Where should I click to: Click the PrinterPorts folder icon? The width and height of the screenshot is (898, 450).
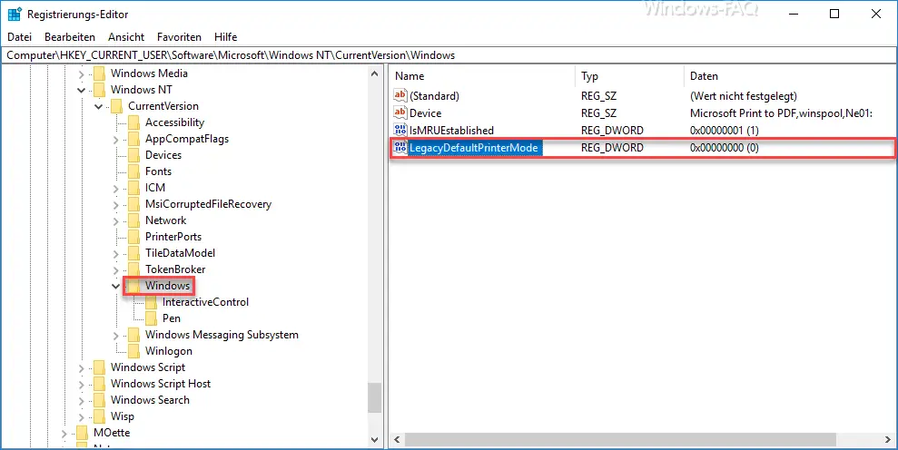pyautogui.click(x=133, y=237)
